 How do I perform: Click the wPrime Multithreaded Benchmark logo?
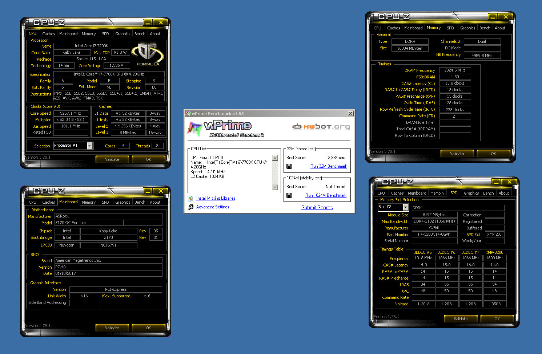[x=226, y=129]
